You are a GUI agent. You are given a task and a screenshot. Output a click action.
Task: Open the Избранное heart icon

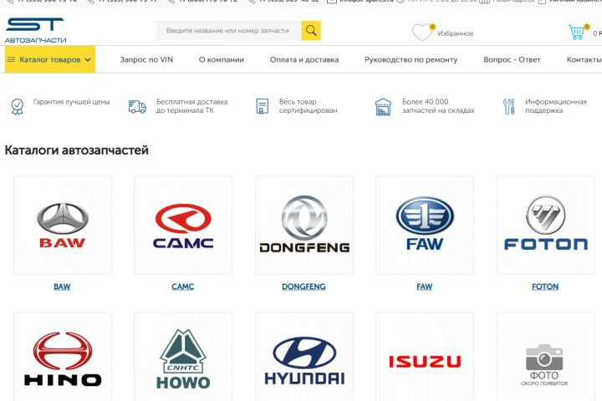pos(423,33)
